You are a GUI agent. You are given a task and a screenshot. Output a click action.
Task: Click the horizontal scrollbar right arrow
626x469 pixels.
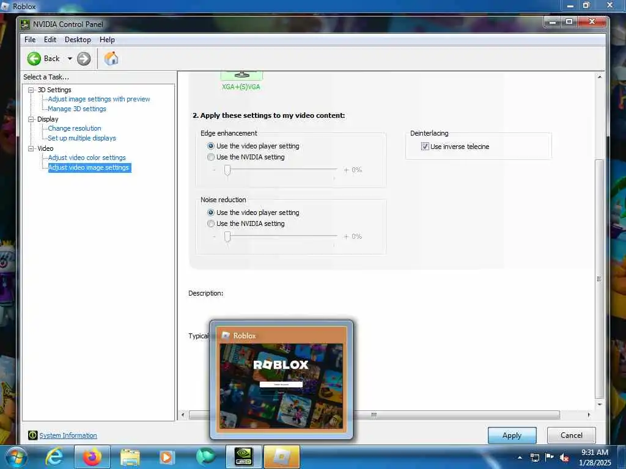coord(589,415)
